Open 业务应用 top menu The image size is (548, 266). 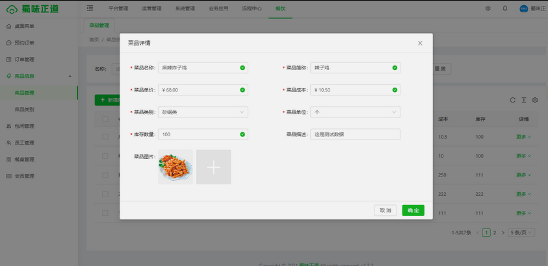coord(218,8)
